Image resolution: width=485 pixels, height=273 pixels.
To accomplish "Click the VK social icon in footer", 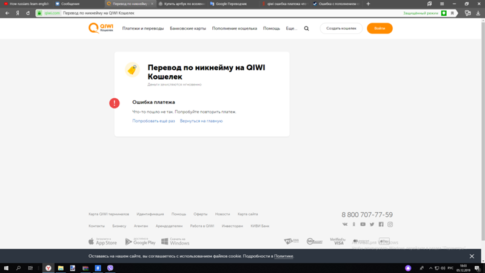I will pos(345,224).
